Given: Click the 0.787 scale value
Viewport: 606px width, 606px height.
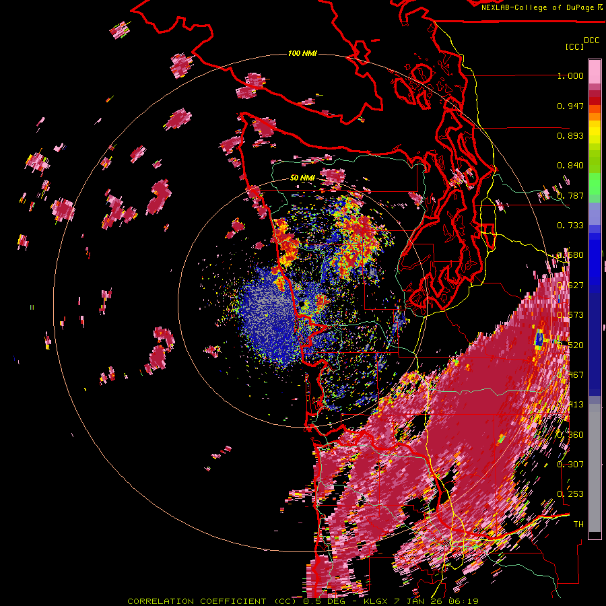Looking at the screenshot, I should (570, 195).
